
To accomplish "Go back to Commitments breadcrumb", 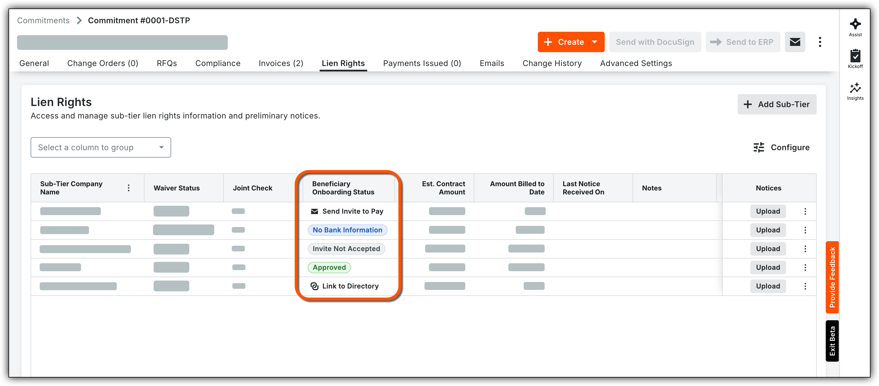I will pos(43,20).
